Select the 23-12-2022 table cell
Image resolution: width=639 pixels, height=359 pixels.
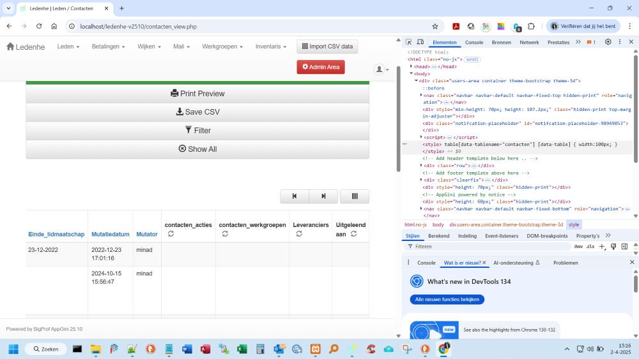57,254
